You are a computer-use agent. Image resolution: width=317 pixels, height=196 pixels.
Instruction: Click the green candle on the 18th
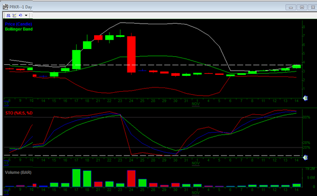click(x=87, y=45)
